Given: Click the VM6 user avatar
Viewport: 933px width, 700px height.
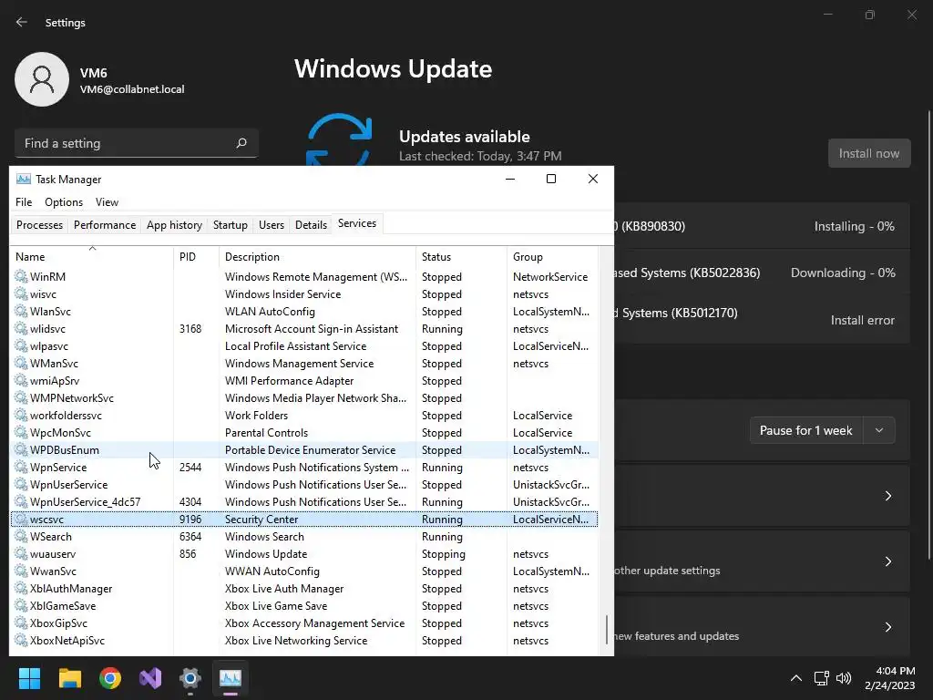Looking at the screenshot, I should (x=42, y=79).
